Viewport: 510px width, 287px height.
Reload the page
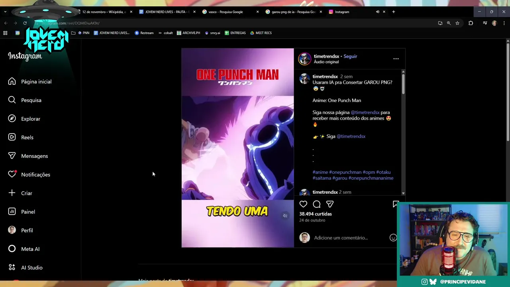(x=25, y=23)
